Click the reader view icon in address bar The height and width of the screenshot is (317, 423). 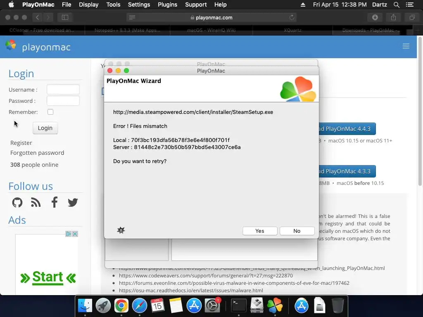(x=132, y=17)
